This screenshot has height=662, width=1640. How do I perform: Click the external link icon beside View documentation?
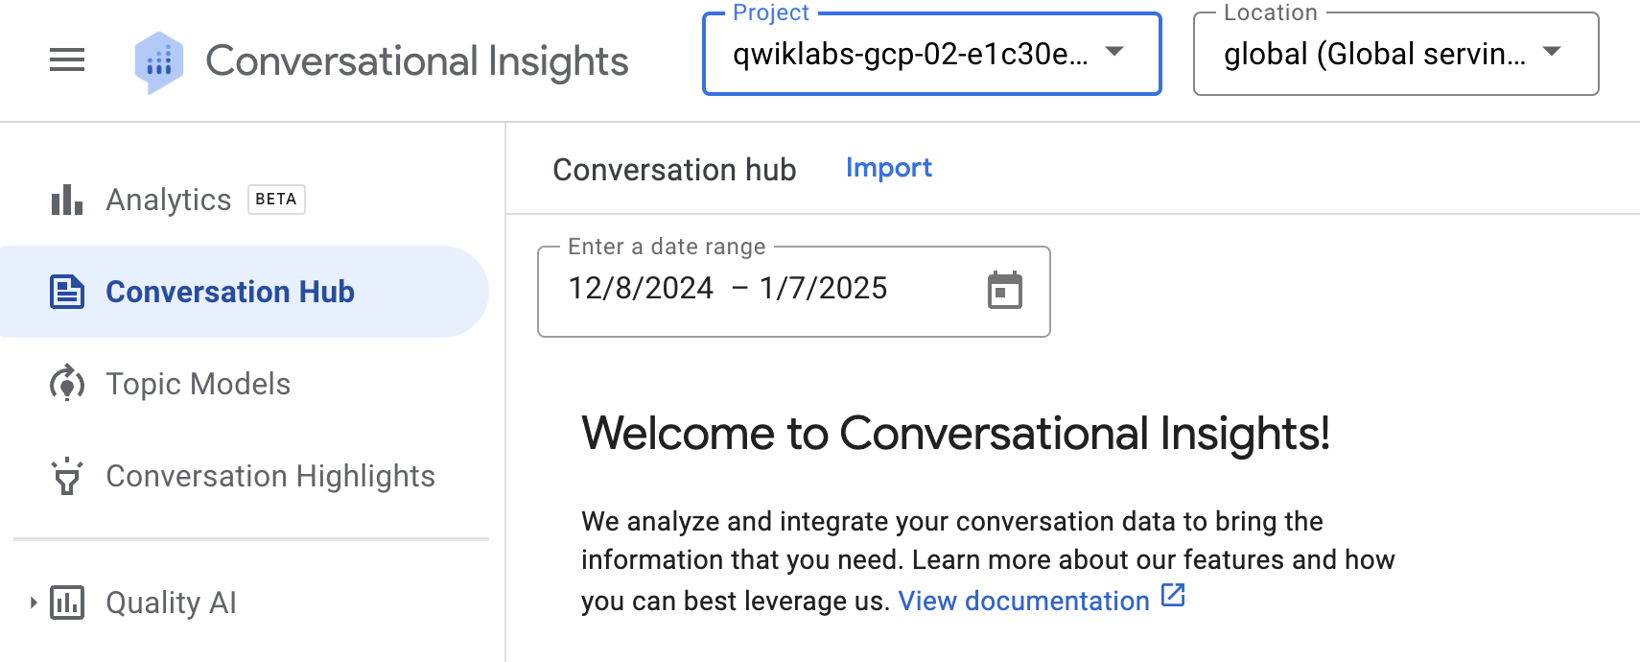(1173, 596)
